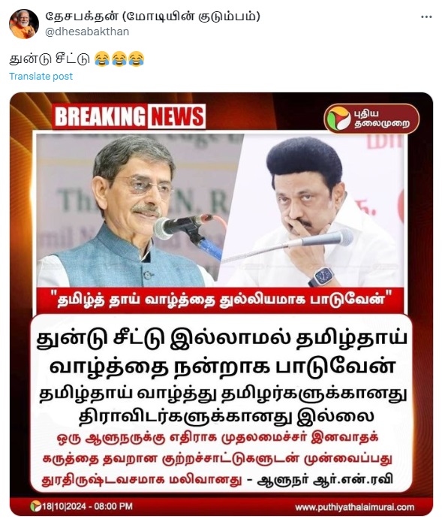Click the BREAKING NEWS banner in image

coord(129,116)
